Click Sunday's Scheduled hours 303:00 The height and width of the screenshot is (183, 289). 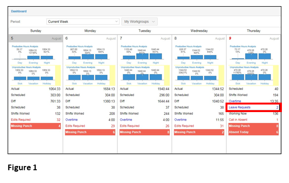[x=55, y=95]
